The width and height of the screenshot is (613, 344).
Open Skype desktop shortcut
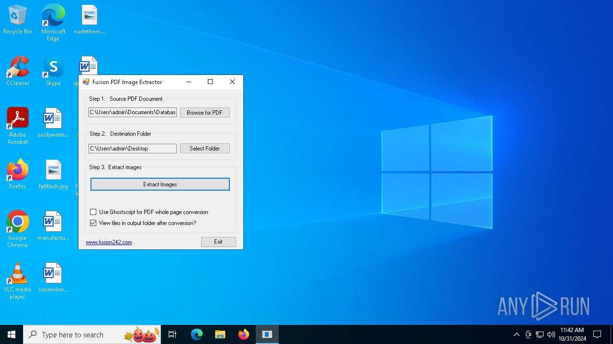click(x=53, y=71)
